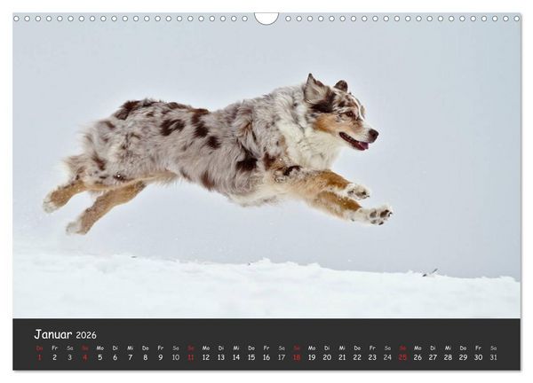Screen dimensions: 533x383
Task: Click the year '2026' next to Januar
Action: [86, 335]
